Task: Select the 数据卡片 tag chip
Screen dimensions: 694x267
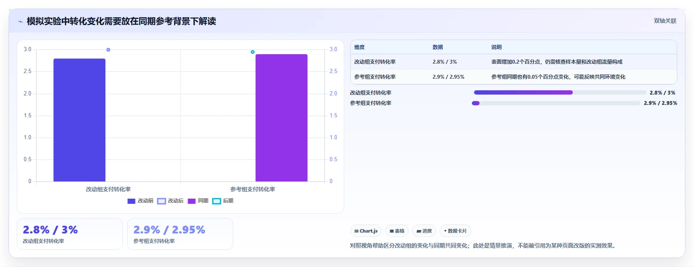Action: pyautogui.click(x=456, y=231)
